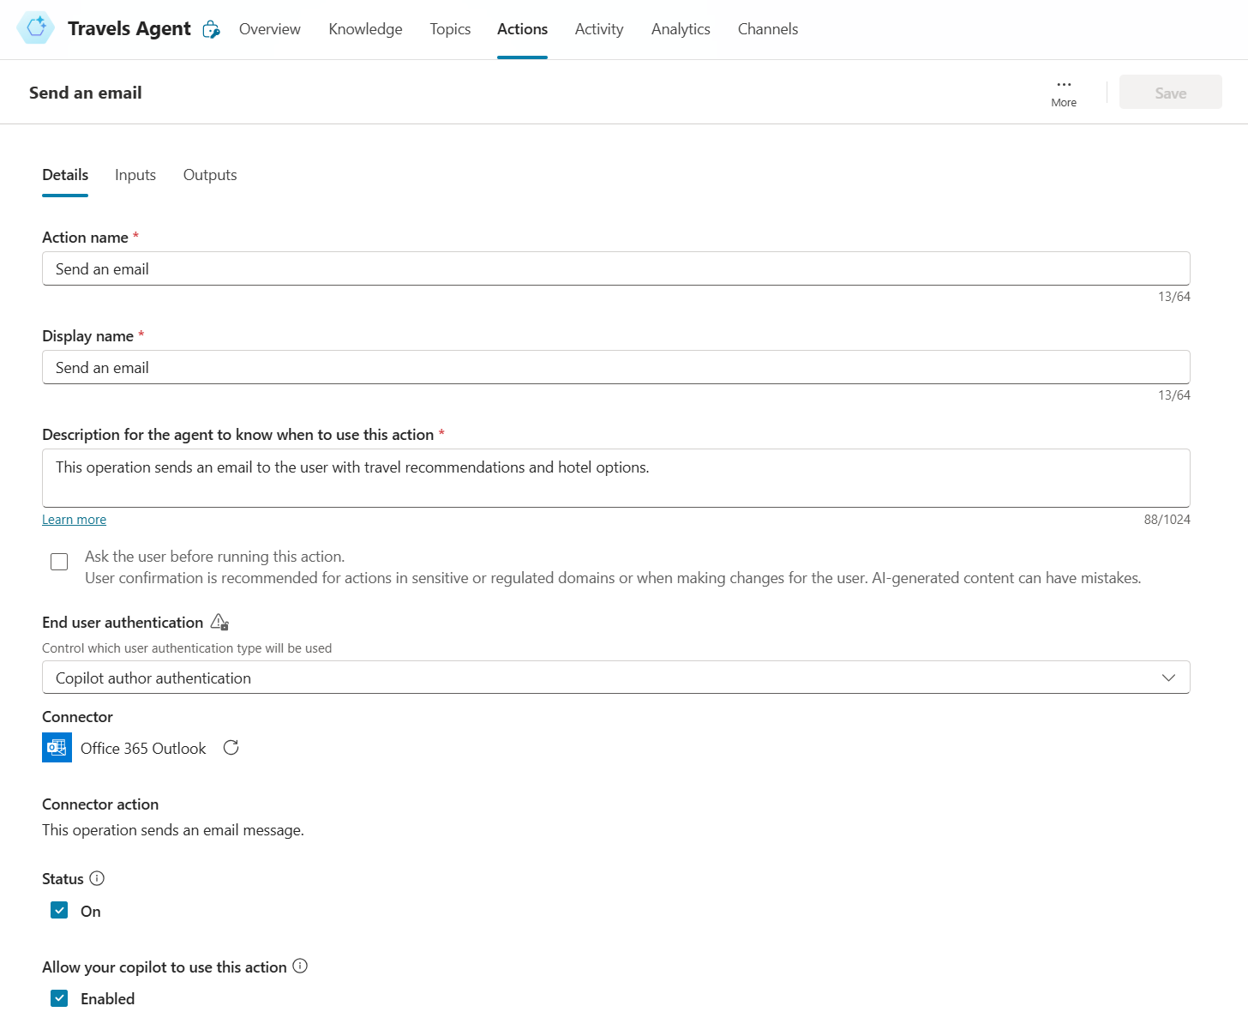Enable Ask the user before running checkbox
1248x1024 pixels.
(x=59, y=562)
